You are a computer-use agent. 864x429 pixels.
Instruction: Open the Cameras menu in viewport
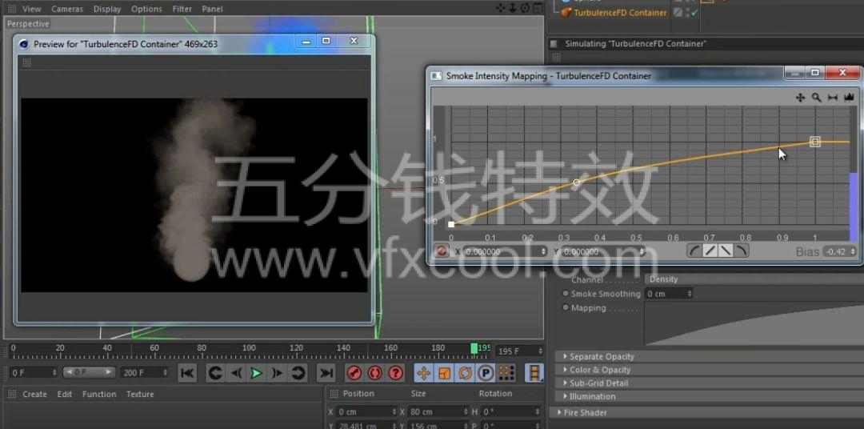click(x=67, y=9)
